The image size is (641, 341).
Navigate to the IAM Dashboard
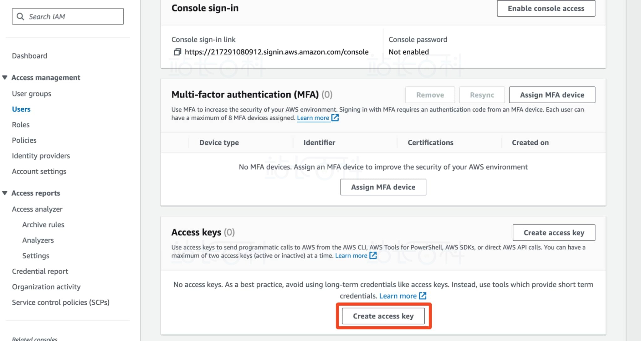point(29,56)
